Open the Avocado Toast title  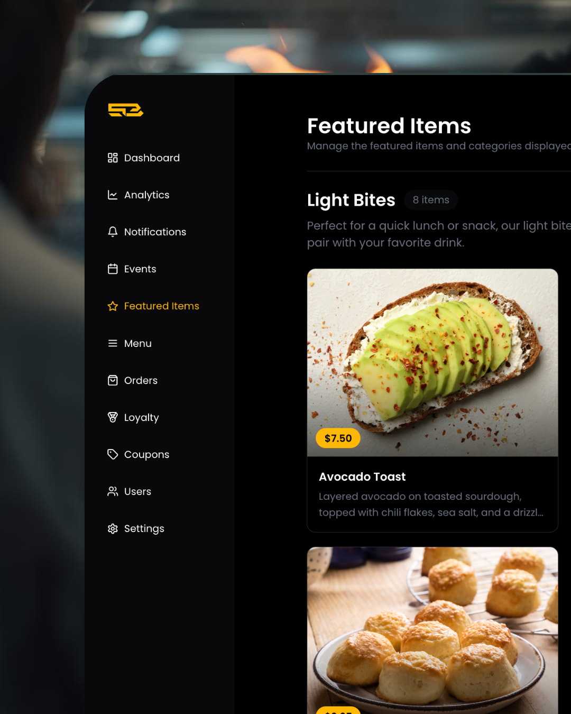click(x=362, y=477)
